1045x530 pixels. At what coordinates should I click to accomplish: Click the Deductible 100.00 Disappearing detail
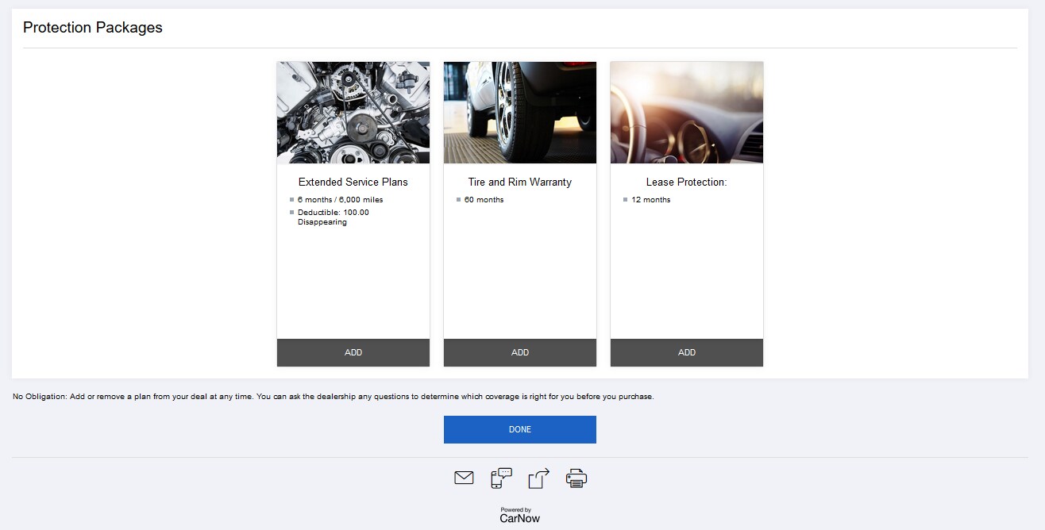click(334, 217)
